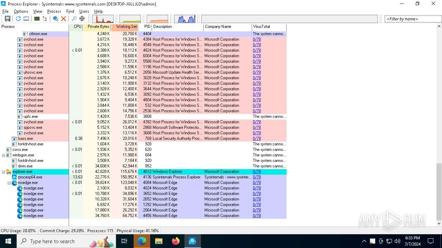This screenshot has width=442, height=248.
Task: Open the View menu
Action: pos(38,11)
